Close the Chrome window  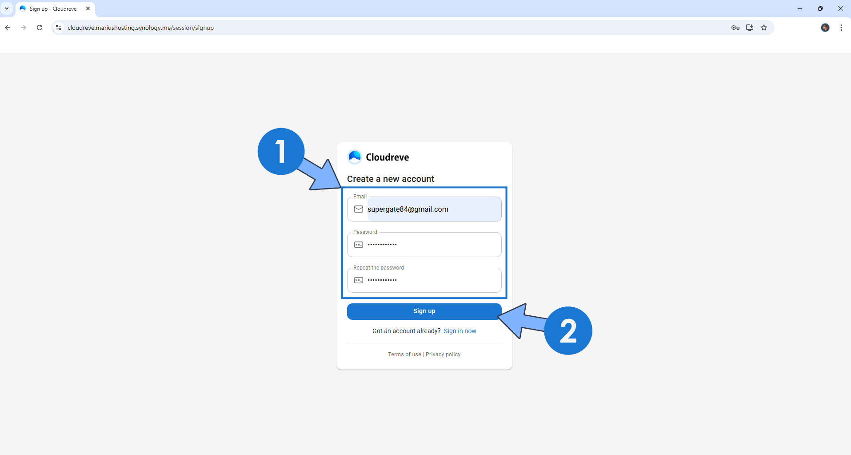[x=841, y=8]
